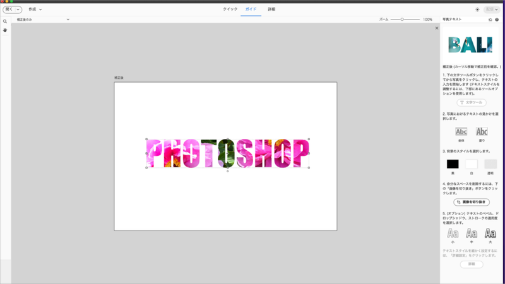Click the 画像を切り抜き crop button
Screen dimensions: 505x284
(x=472, y=202)
